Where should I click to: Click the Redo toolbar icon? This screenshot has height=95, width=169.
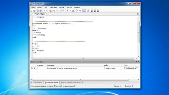(57, 11)
